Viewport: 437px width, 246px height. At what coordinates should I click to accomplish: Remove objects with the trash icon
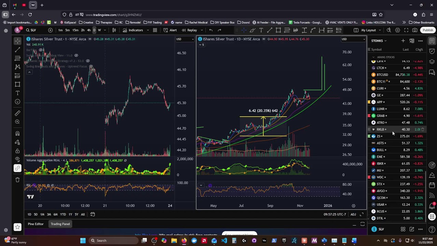point(17,180)
